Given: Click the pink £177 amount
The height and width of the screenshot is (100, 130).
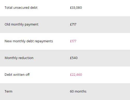Looking at the screenshot, I should point(73,41).
